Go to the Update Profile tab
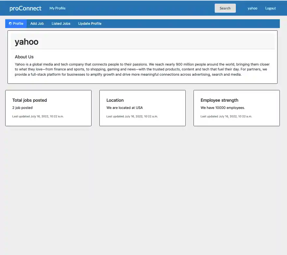The image size is (287, 255). [90, 23]
